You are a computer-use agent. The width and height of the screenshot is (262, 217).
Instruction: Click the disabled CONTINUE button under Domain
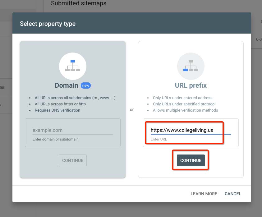coord(73,160)
